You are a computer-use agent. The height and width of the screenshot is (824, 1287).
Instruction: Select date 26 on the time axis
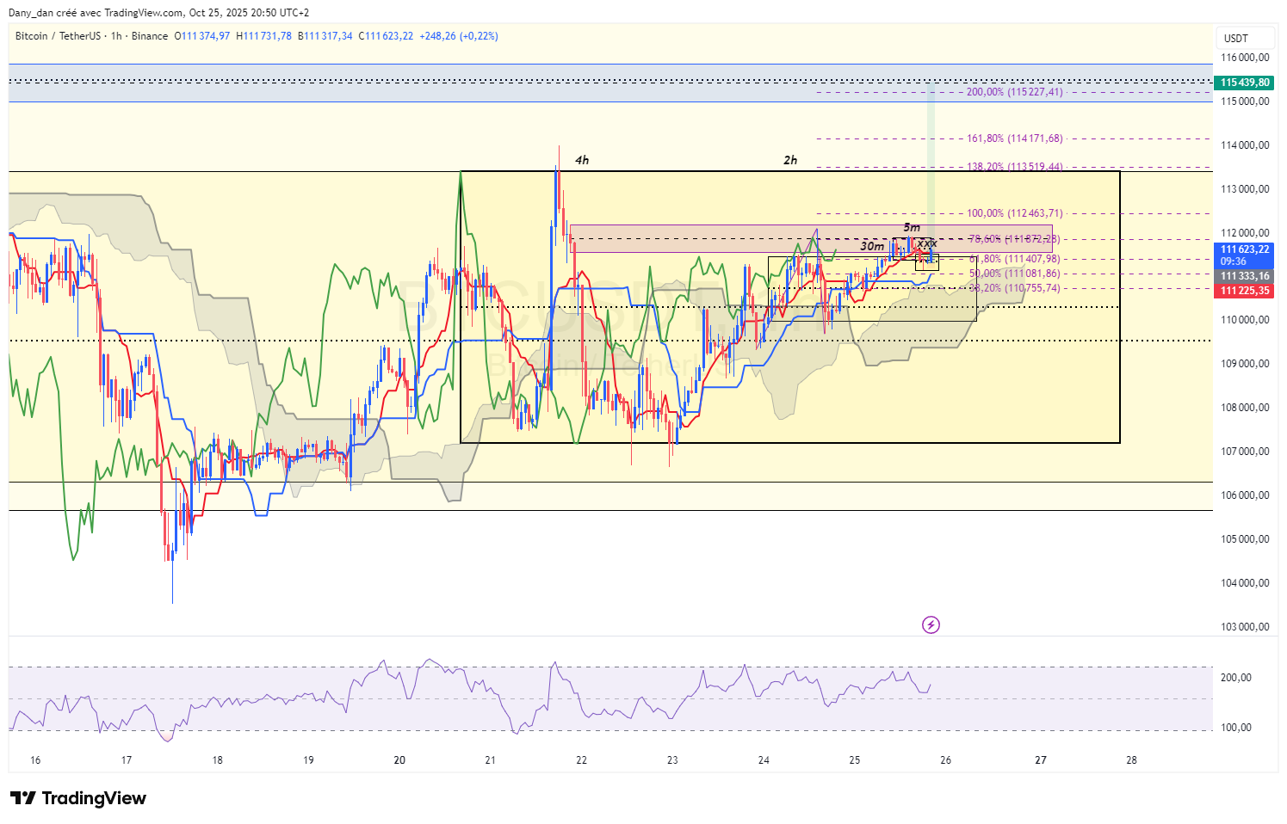point(945,760)
